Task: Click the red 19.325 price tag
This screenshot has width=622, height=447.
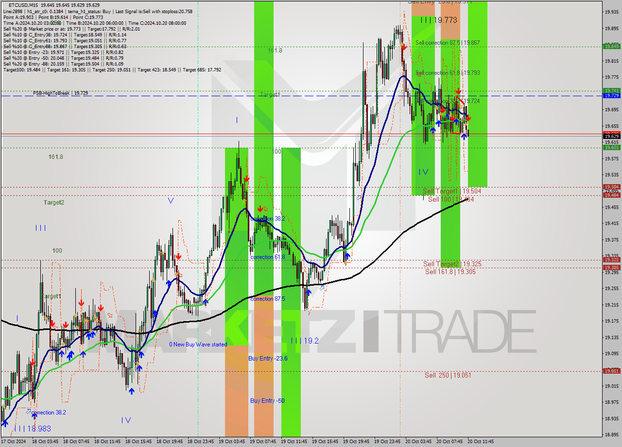Action: click(x=611, y=259)
